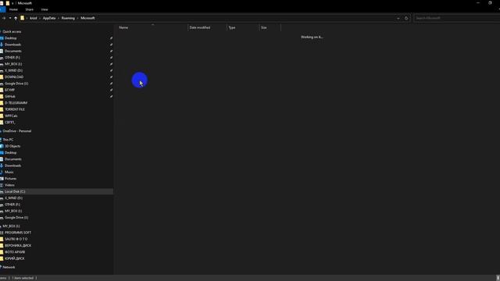Image resolution: width=500 pixels, height=281 pixels.
Task: Click the Music note icon under This PC
Action: (x=2, y=172)
